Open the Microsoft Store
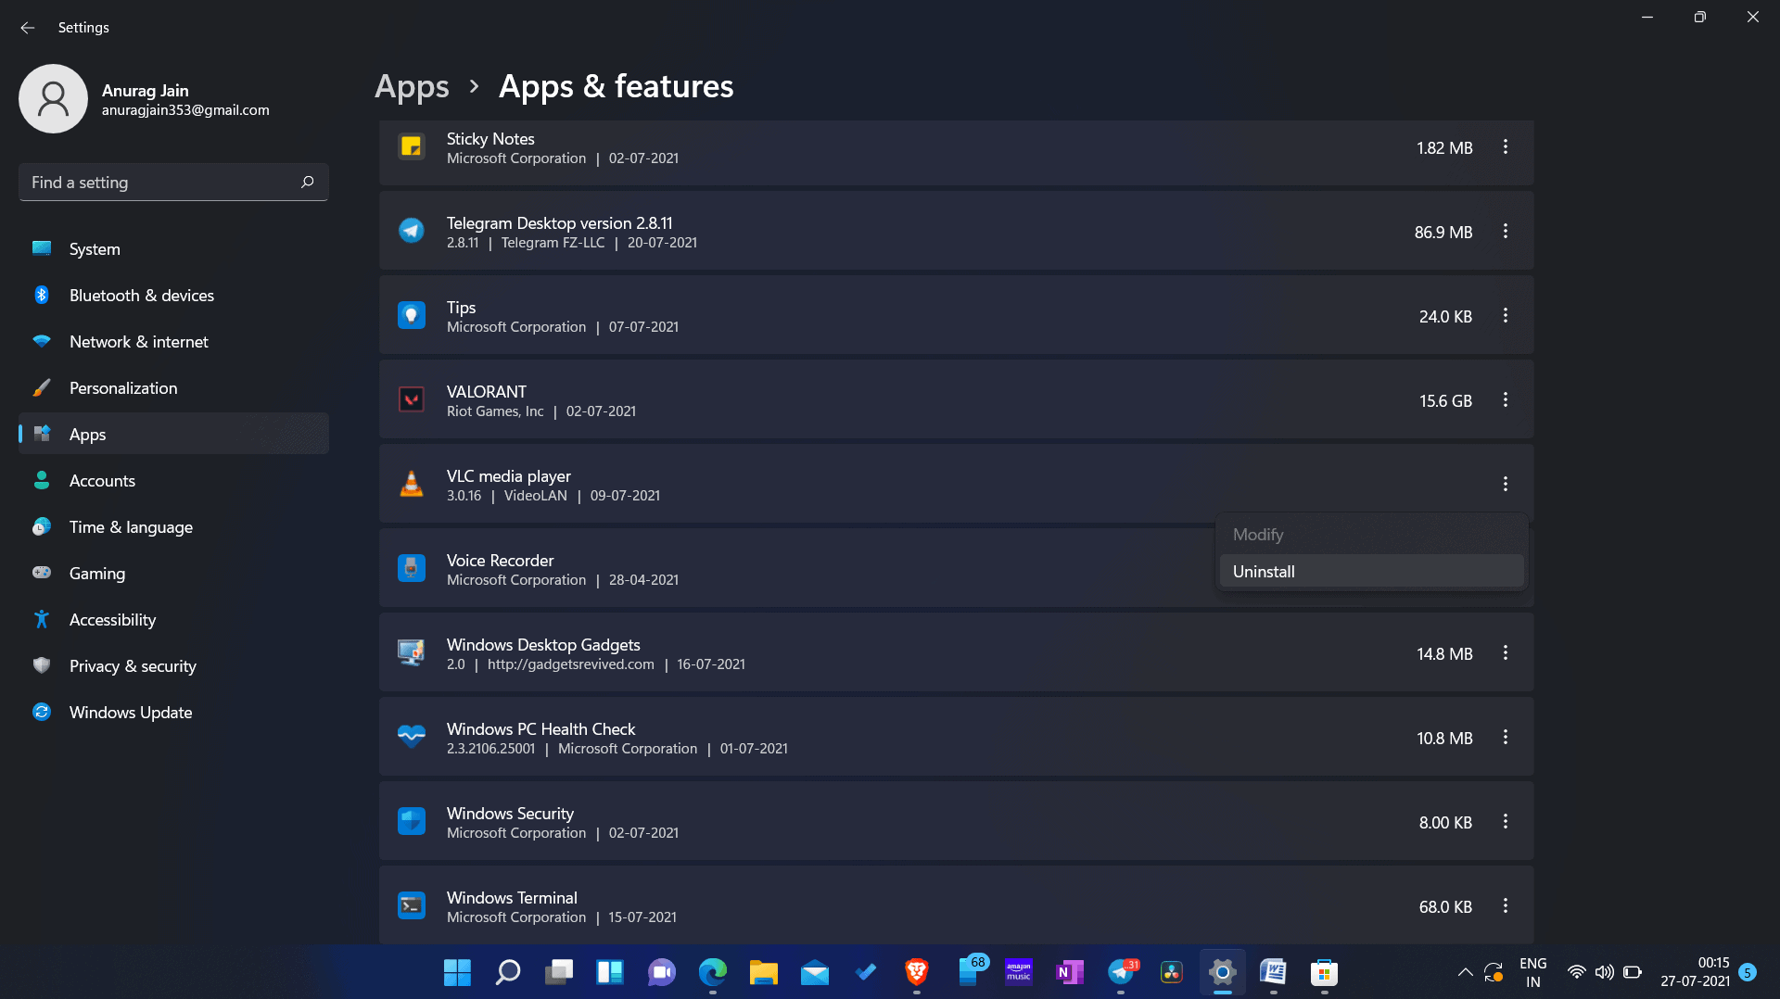 (x=1323, y=973)
